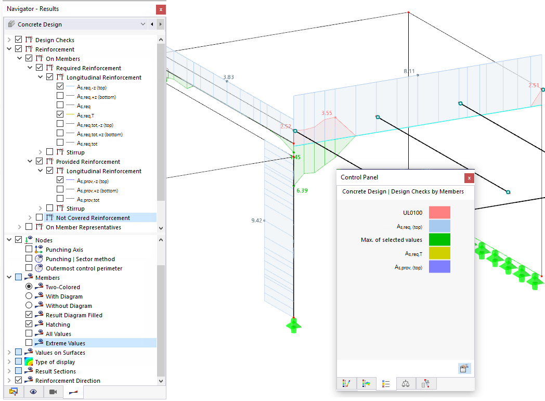Expand the Type of display node
This screenshot has height=401, width=545.
tap(9, 362)
